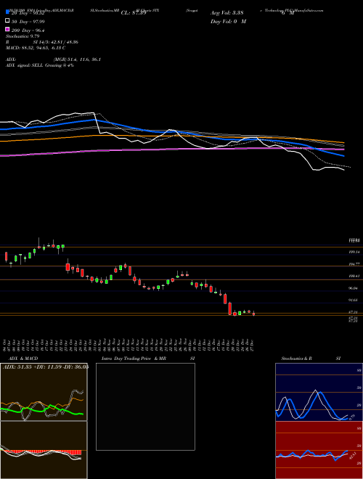Click the 109.14 price axis label
The width and height of the screenshot is (363, 479).
coord(354,252)
